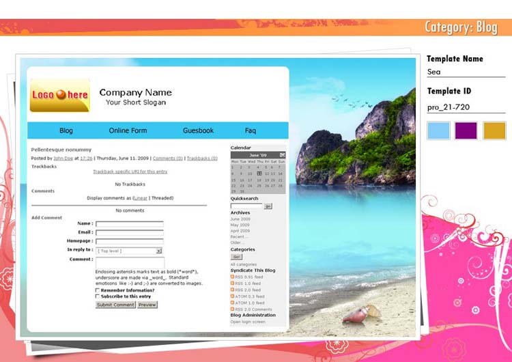Click the Name input field
The width and height of the screenshot is (512, 362).
[129, 224]
